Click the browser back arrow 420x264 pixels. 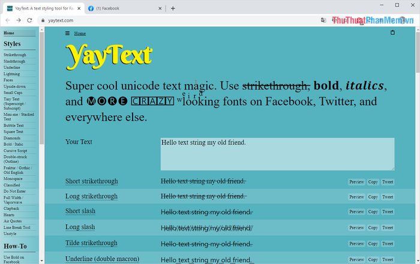8,20
